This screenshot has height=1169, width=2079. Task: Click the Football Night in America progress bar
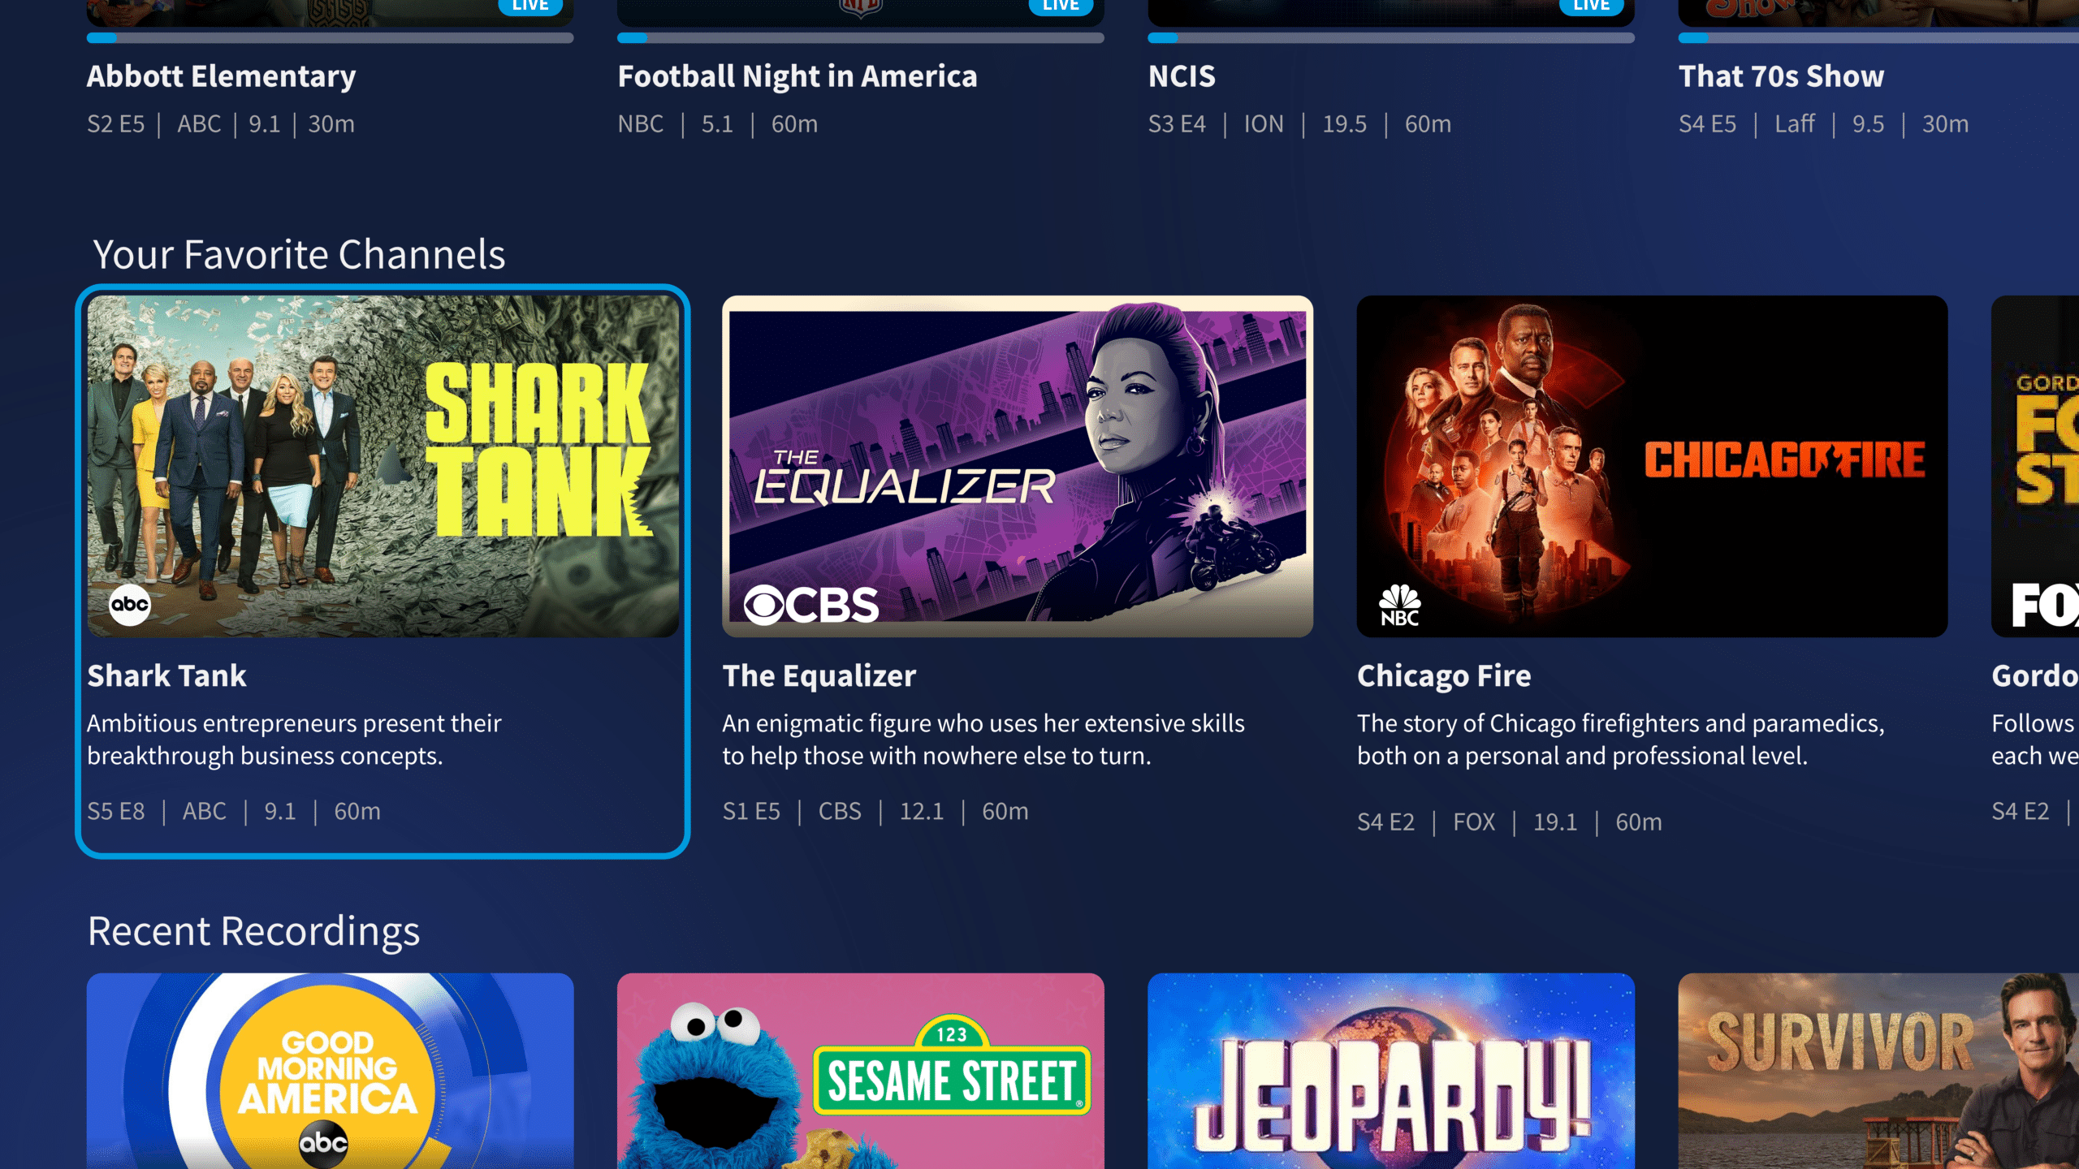coord(861,37)
